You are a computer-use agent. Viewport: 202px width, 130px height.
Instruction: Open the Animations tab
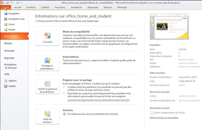click(x=77, y=7)
